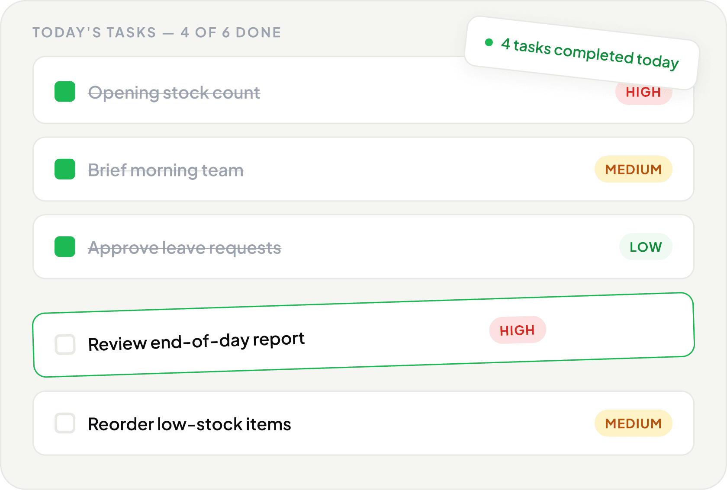The image size is (727, 490).
Task: Uncheck the Approve leave requests checkbox
Action: tap(65, 247)
